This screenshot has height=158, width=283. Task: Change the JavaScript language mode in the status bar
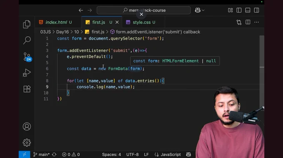(171, 155)
